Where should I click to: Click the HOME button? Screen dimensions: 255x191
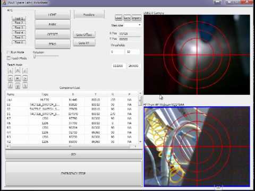point(53,15)
